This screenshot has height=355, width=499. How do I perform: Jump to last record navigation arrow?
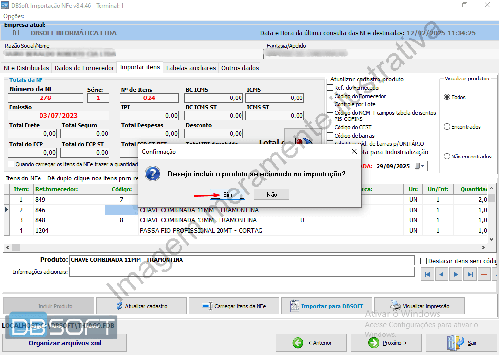(470, 275)
